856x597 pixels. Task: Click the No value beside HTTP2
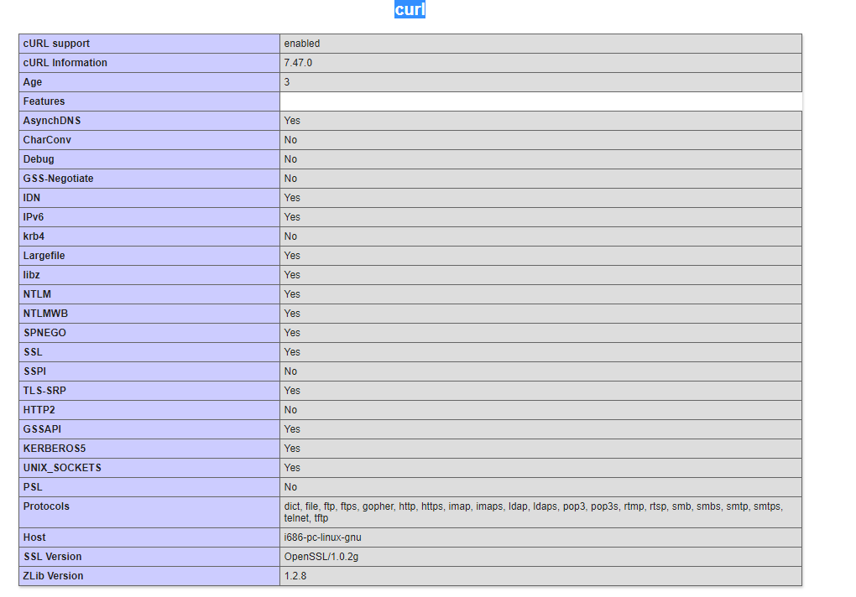click(x=290, y=410)
